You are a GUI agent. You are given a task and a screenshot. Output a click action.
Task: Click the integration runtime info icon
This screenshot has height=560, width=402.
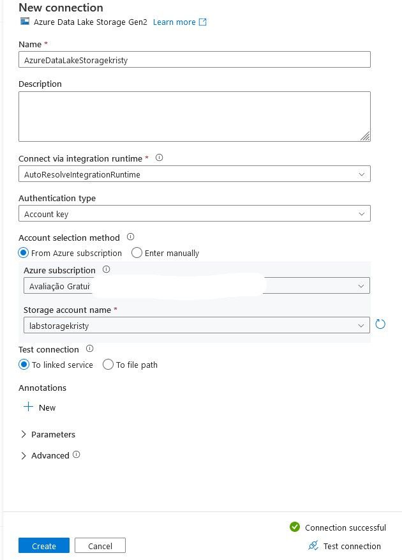point(160,158)
